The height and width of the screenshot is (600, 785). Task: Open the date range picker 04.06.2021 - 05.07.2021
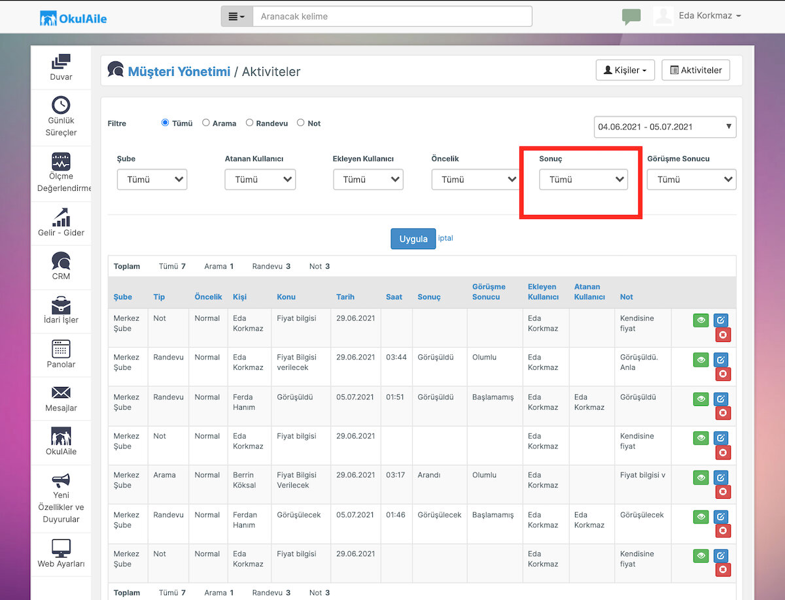pyautogui.click(x=665, y=127)
